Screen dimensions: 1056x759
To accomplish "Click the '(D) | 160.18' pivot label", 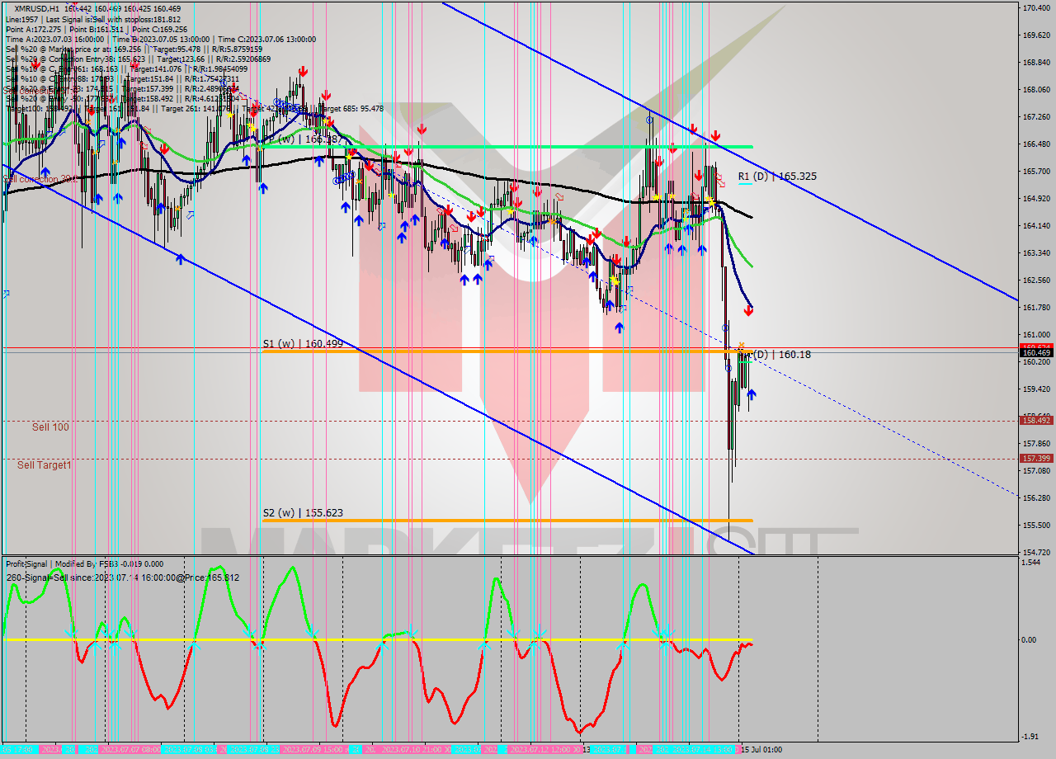I will point(781,355).
